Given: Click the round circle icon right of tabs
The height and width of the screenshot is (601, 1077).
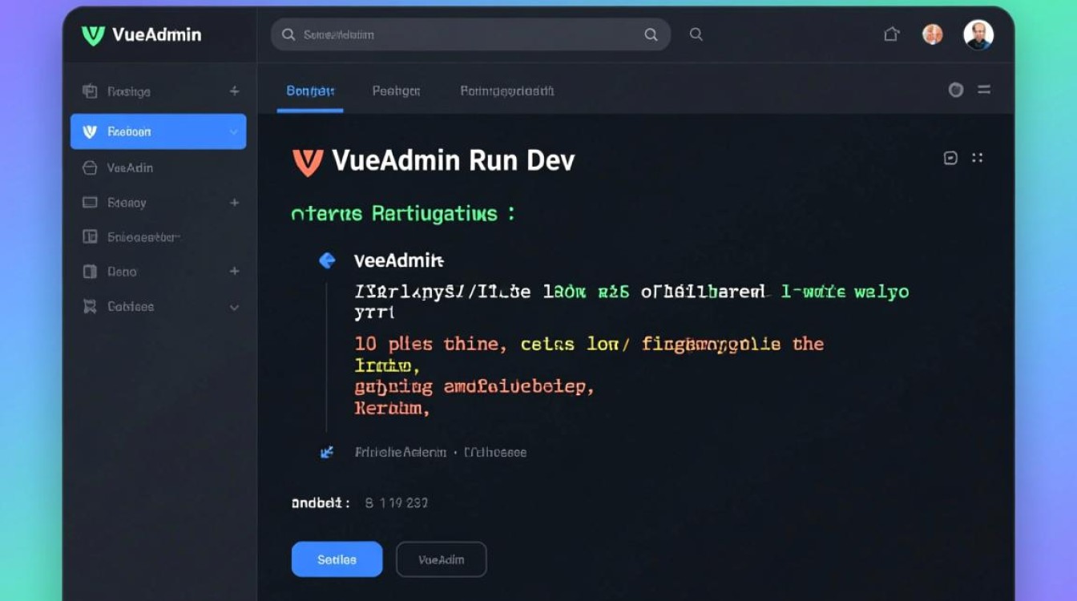Looking at the screenshot, I should 955,91.
